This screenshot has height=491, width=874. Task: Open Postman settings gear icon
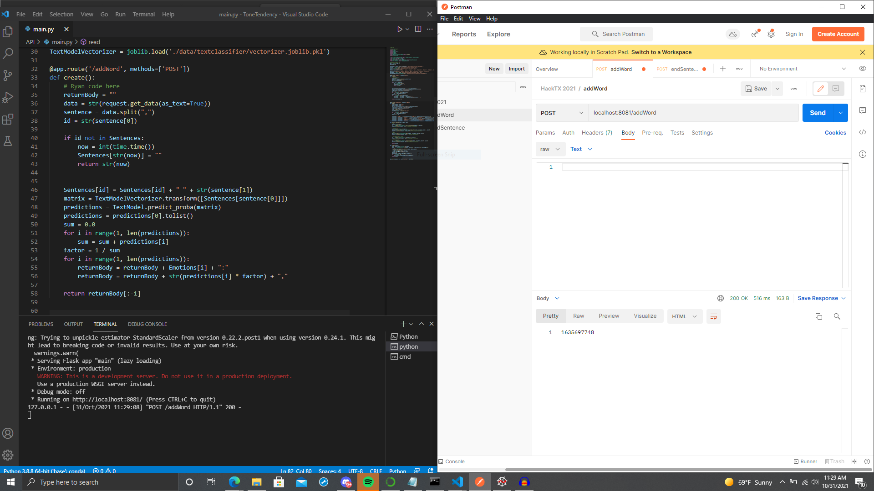[771, 34]
